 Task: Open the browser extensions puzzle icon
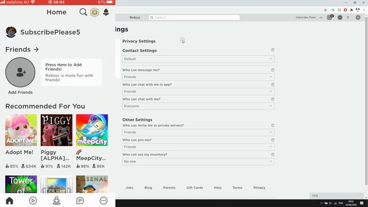(x=351, y=10)
